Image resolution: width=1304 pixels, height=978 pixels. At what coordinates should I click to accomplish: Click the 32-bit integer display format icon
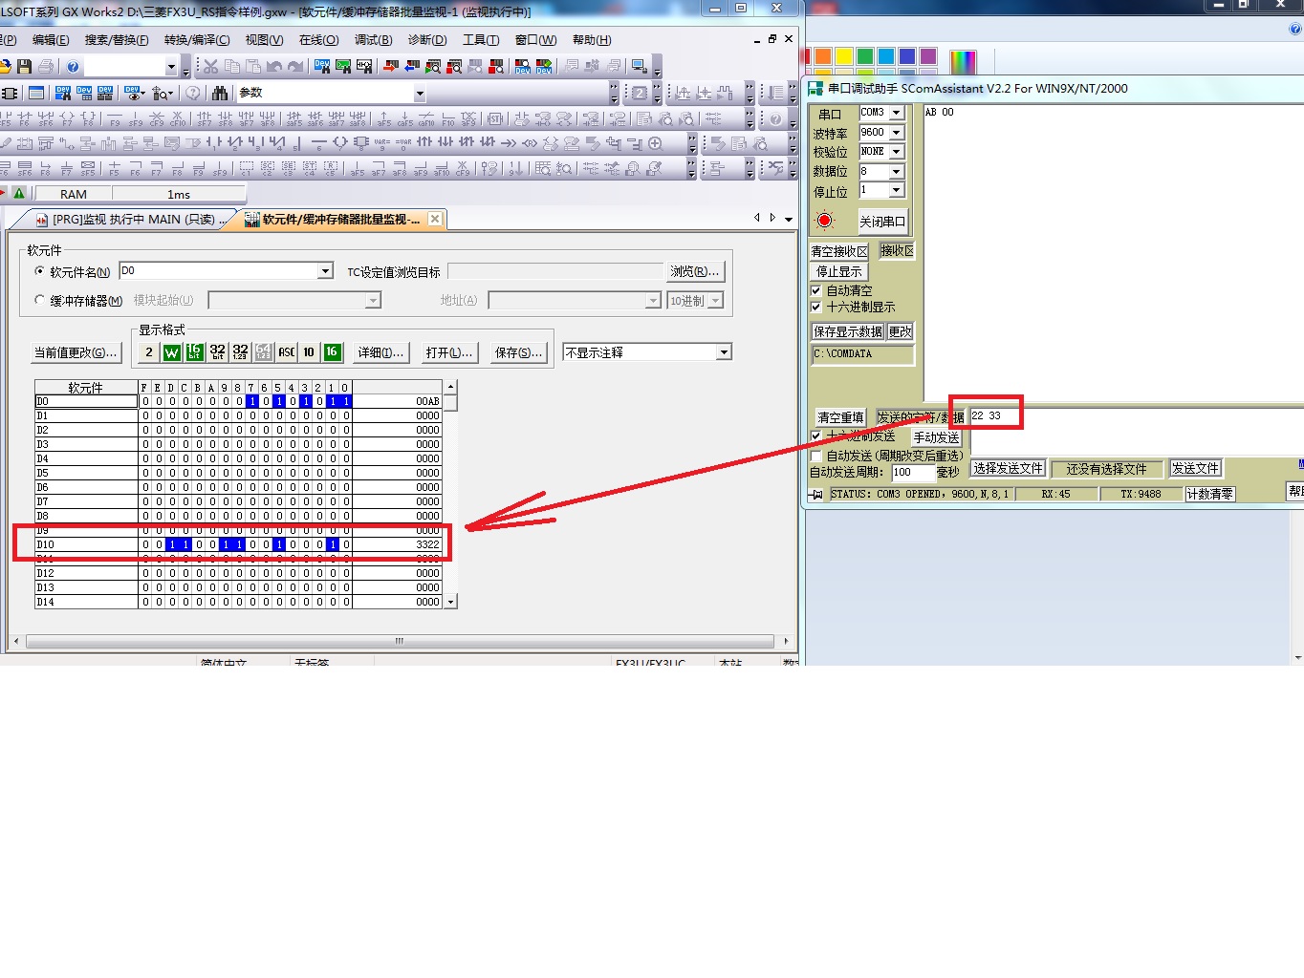pyautogui.click(x=218, y=352)
